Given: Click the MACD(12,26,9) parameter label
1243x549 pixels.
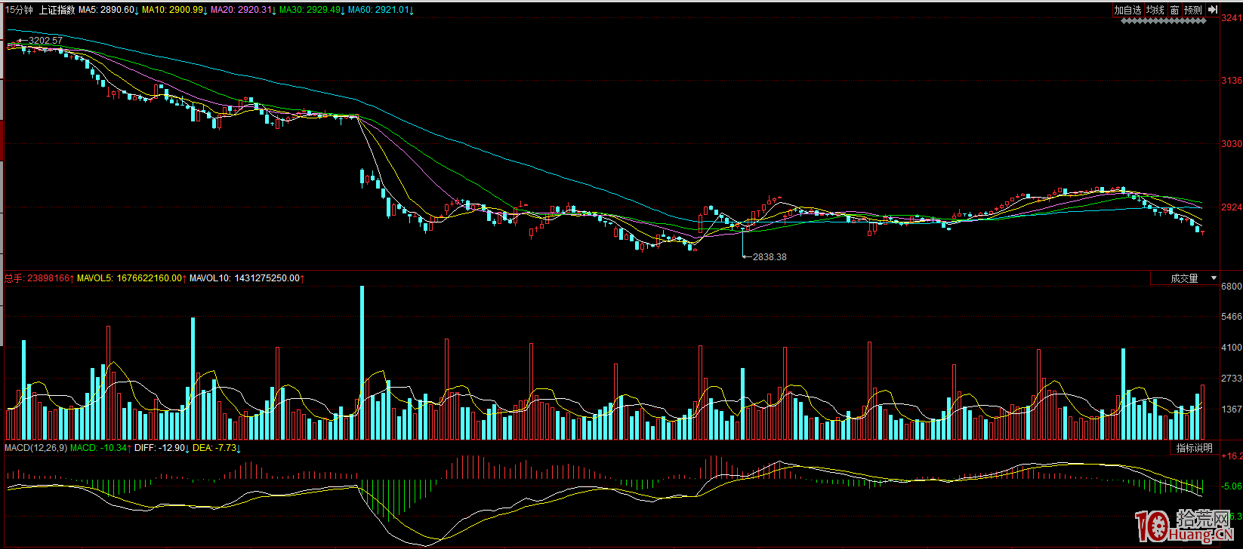Looking at the screenshot, I should 35,448.
